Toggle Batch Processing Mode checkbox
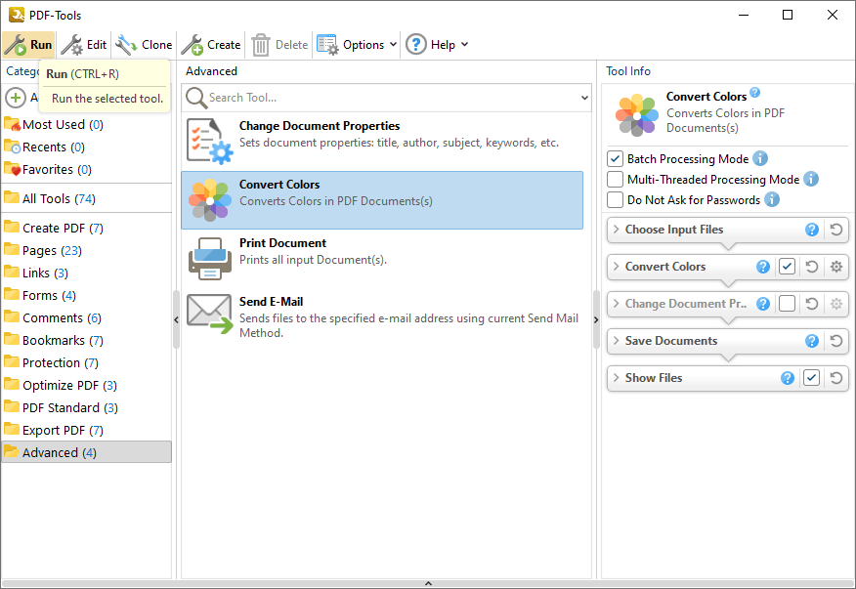This screenshot has width=856, height=589. tap(616, 159)
